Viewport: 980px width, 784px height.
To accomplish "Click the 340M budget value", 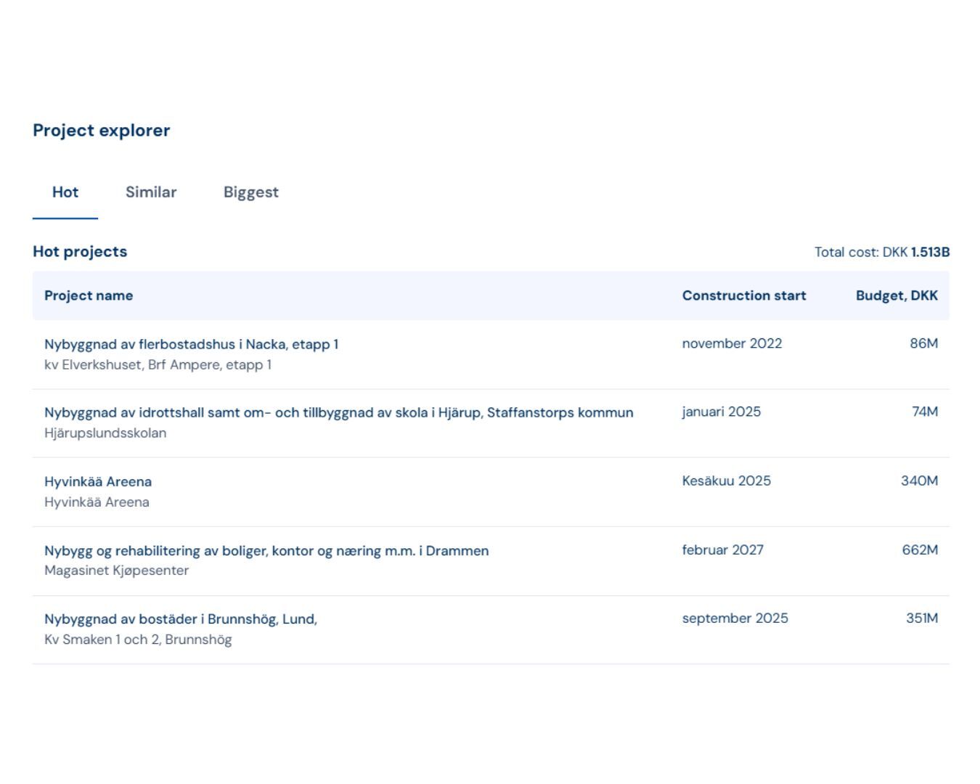I will click(x=919, y=481).
